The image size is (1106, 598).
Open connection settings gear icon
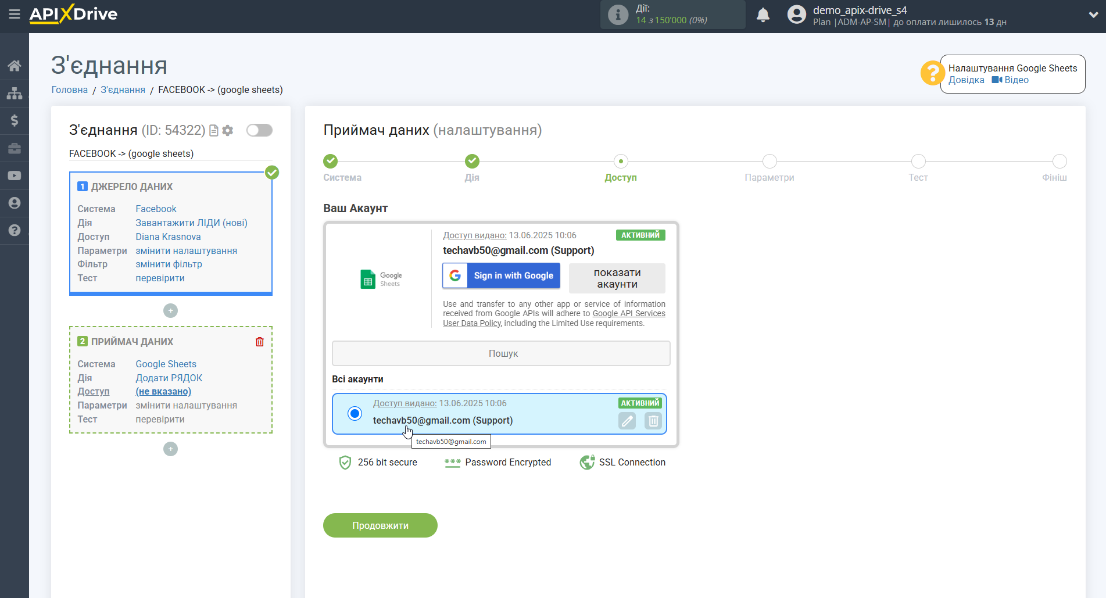pyautogui.click(x=228, y=131)
